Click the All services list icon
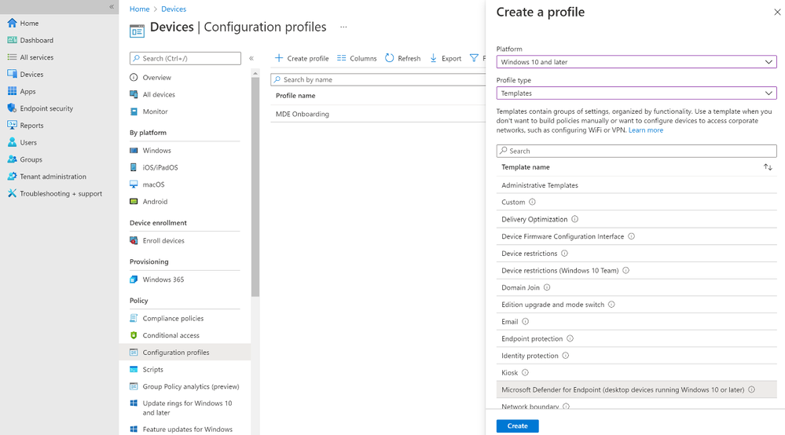 point(12,57)
